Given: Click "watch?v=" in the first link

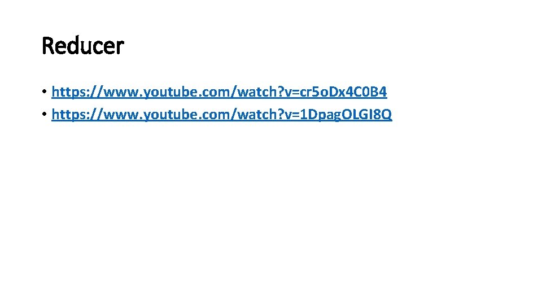Looking at the screenshot, I should [268, 92].
